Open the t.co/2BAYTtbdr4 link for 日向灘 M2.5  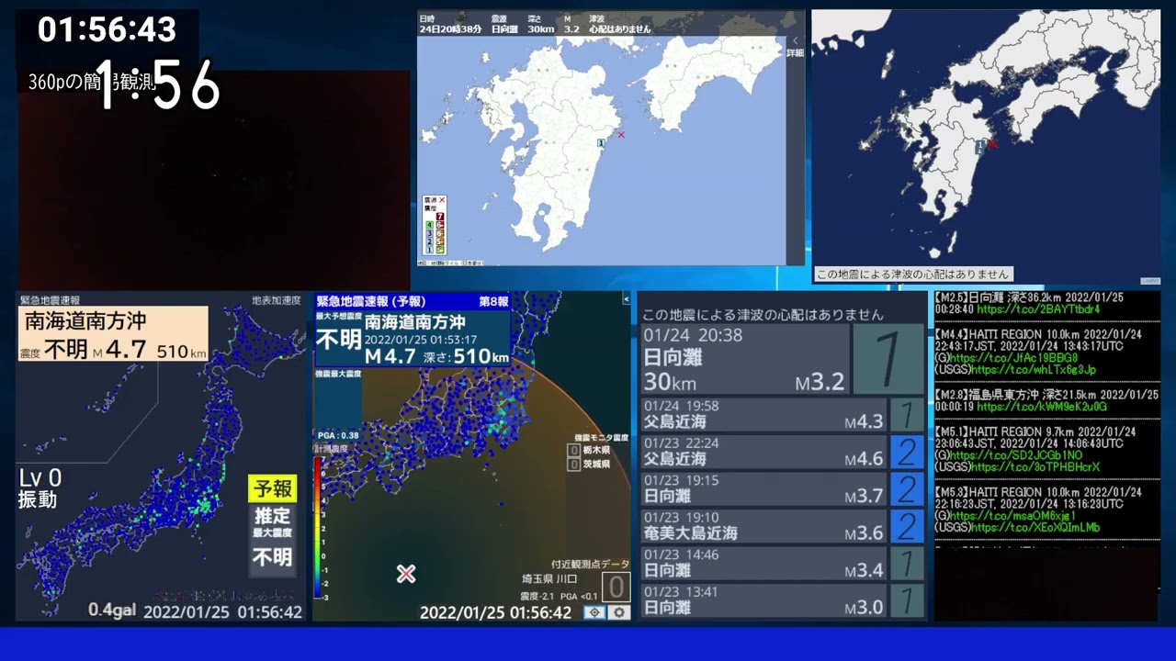click(1038, 309)
